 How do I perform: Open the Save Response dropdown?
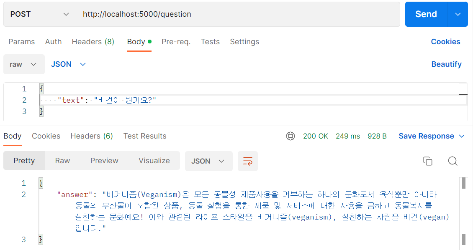click(461, 136)
